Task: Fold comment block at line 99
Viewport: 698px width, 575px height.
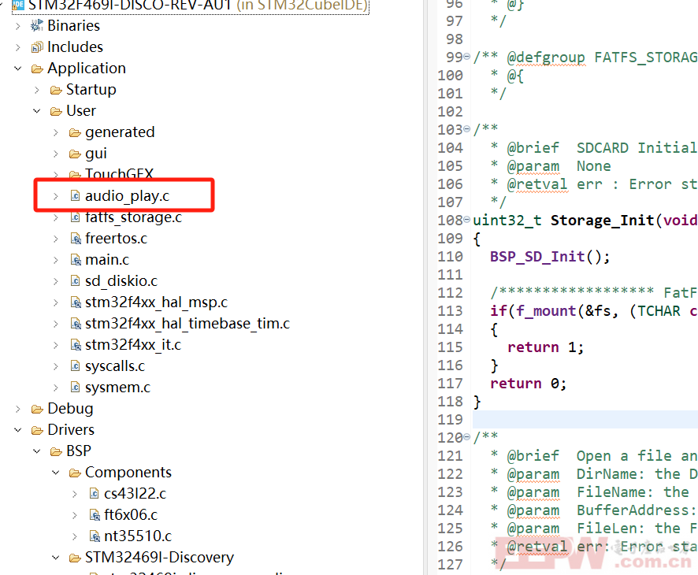Action: [466, 57]
